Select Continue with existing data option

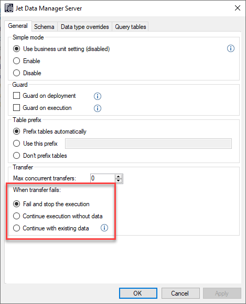point(16,228)
